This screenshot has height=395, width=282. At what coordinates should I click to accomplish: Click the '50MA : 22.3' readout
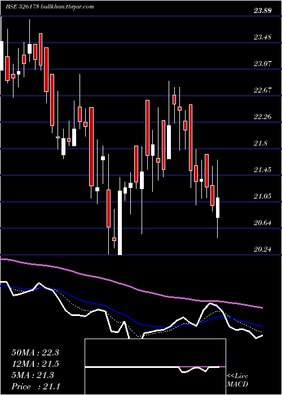point(35,353)
